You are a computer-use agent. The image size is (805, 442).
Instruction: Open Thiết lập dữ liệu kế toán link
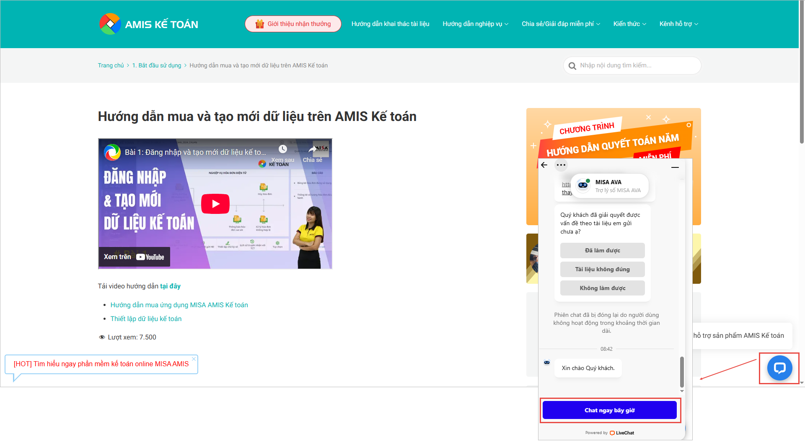146,319
